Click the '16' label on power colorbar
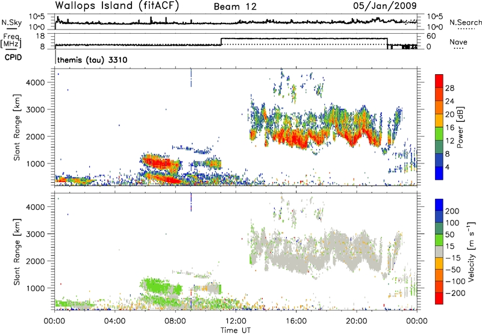482x334 pixels. [x=449, y=128]
